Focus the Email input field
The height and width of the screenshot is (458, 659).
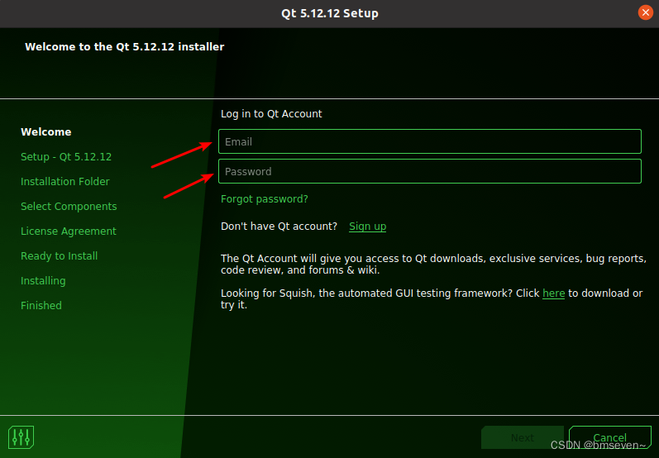click(x=429, y=141)
